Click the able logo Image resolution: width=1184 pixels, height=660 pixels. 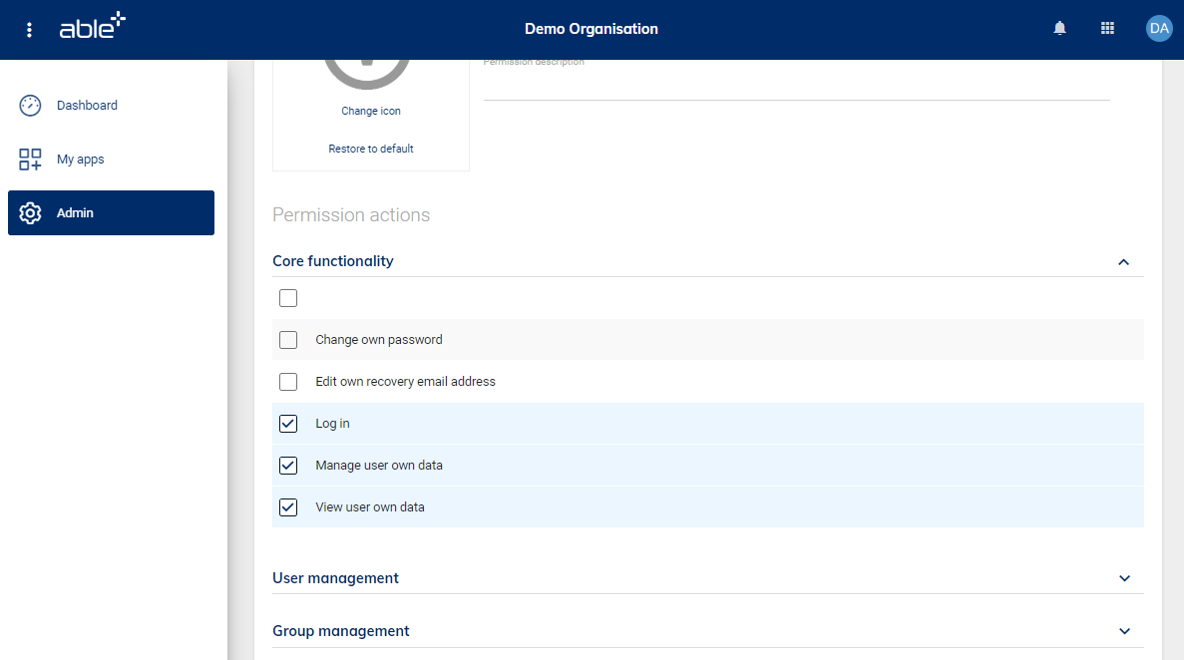coord(92,27)
